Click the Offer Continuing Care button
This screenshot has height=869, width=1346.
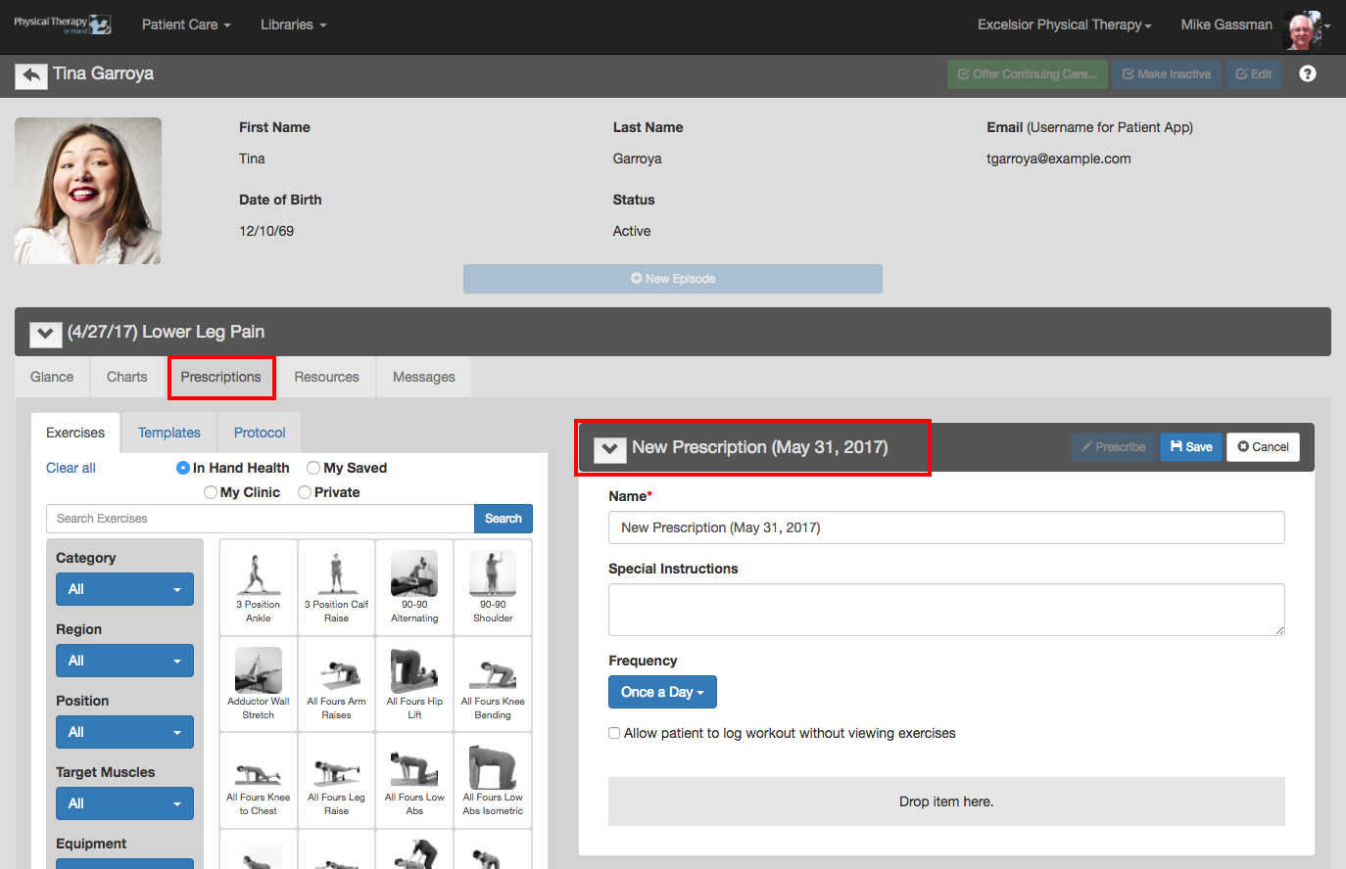1028,74
